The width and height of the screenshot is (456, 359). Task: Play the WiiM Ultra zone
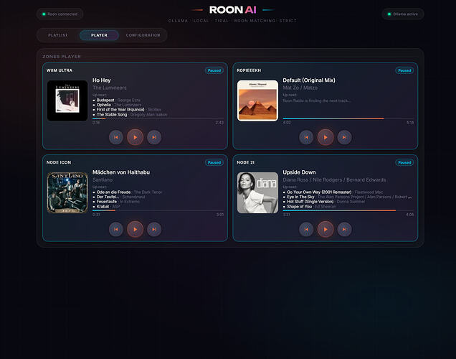point(136,137)
